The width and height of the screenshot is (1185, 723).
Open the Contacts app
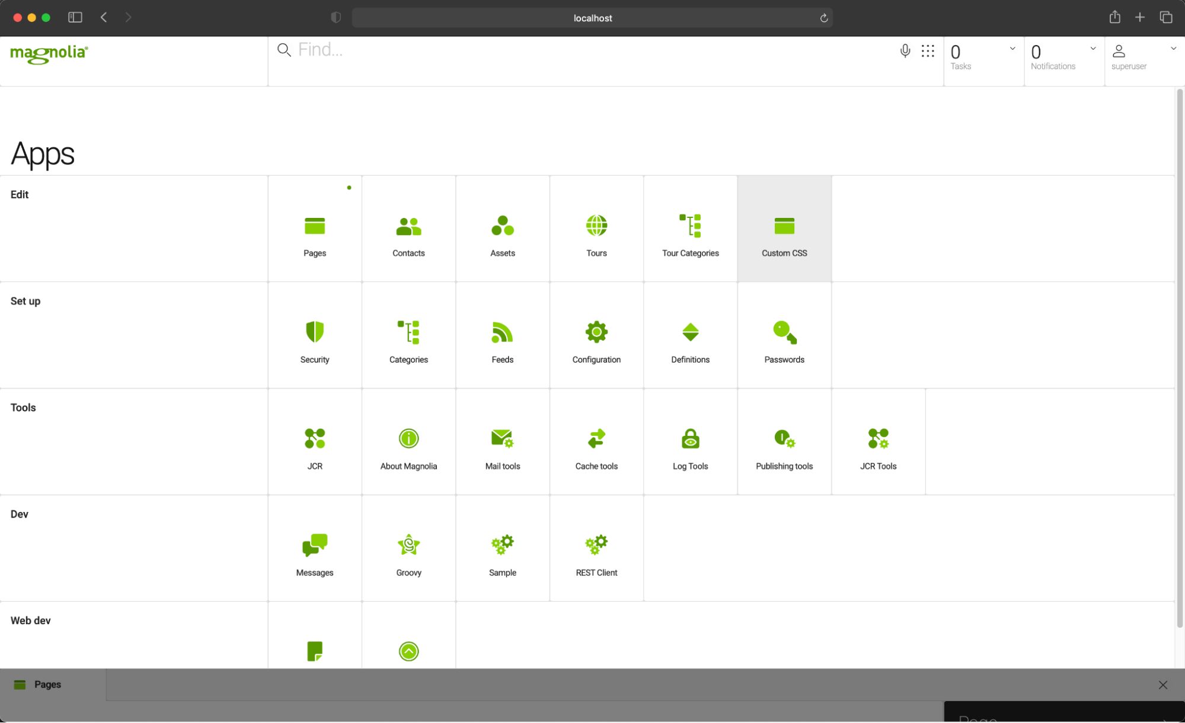point(409,235)
